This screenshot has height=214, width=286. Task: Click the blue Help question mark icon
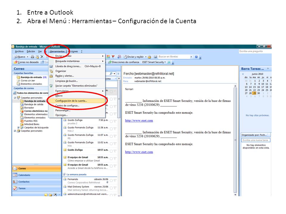196,57
